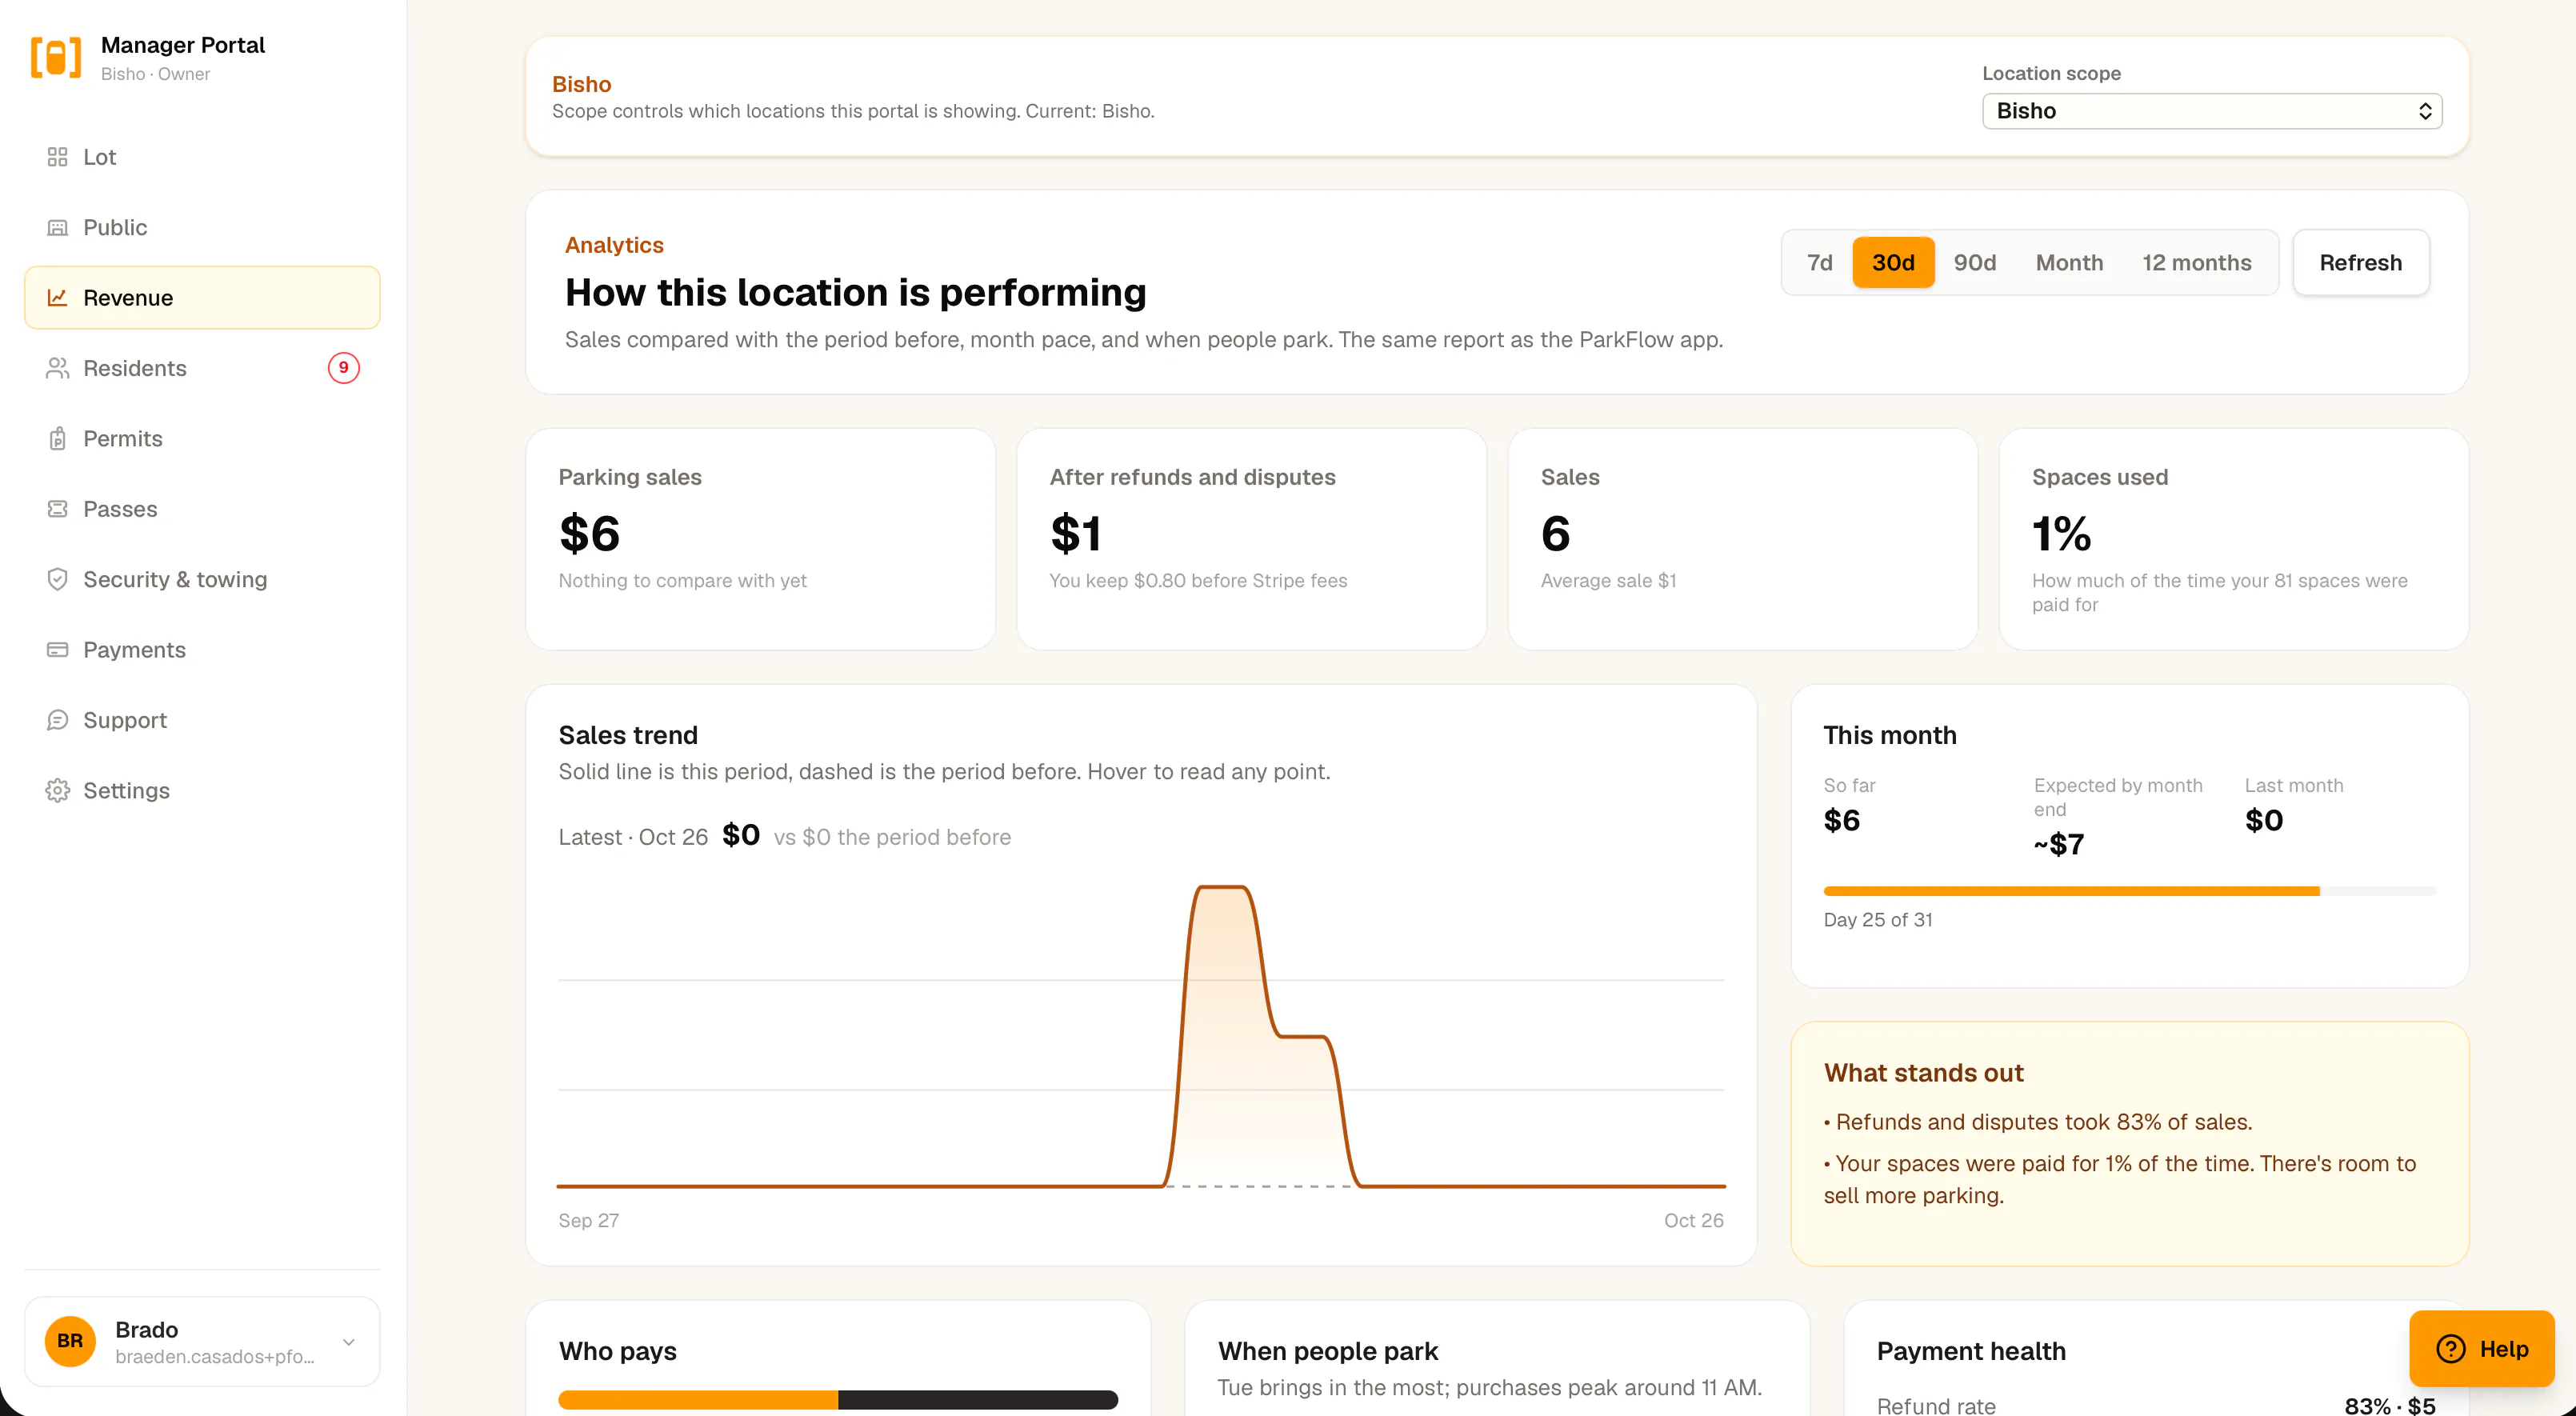Click the Permits tag icon

click(57, 438)
